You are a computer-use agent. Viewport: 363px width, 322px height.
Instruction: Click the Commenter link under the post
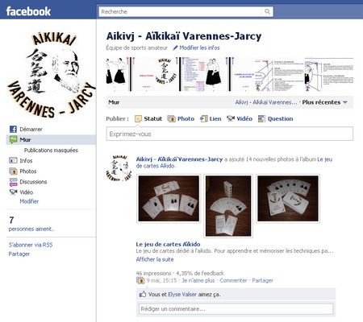point(233,280)
